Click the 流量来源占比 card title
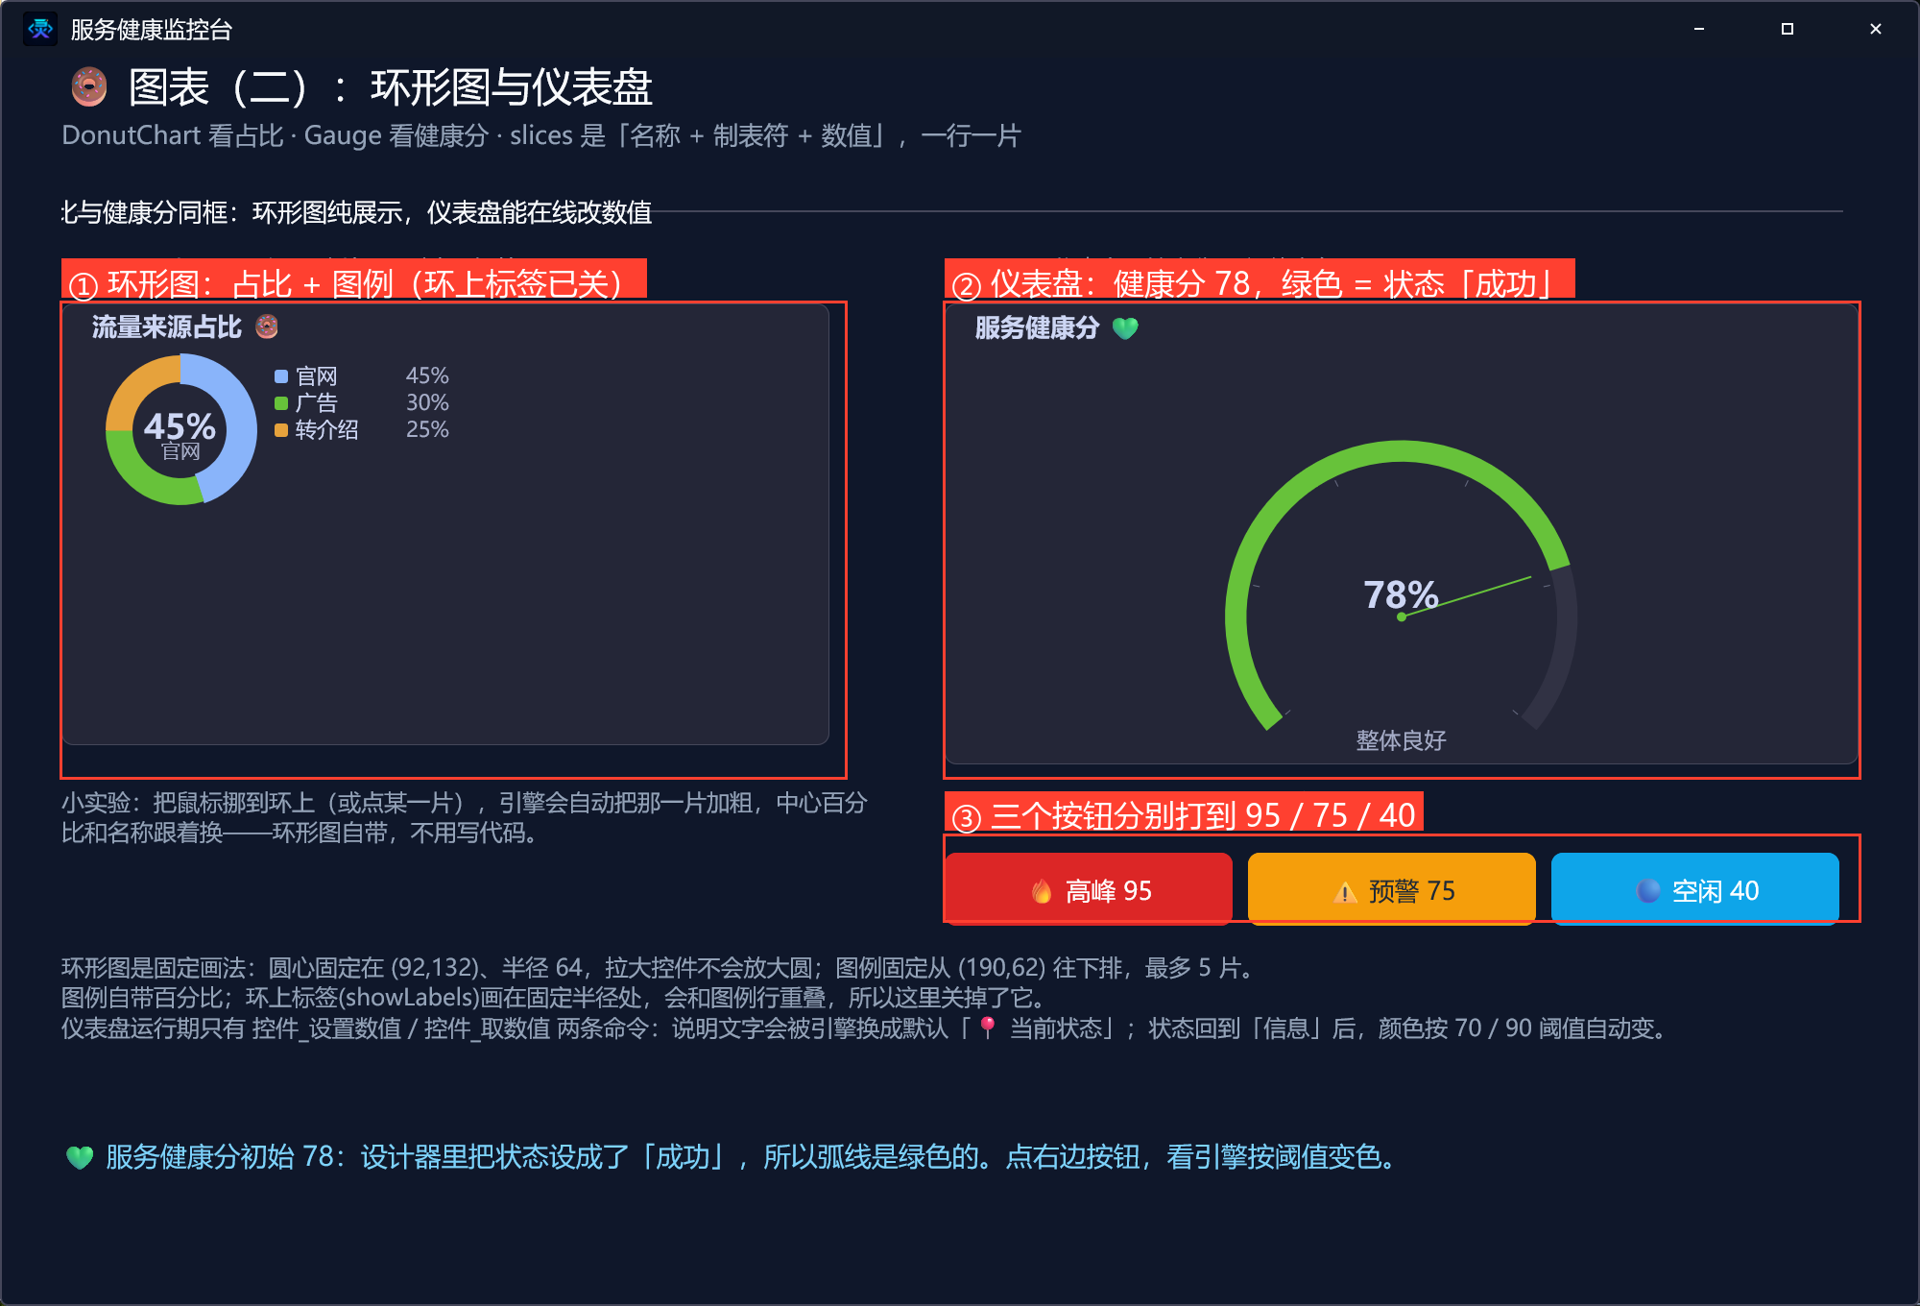The height and width of the screenshot is (1306, 1920). (167, 327)
